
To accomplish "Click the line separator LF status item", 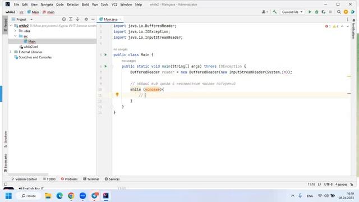I will [319, 185].
